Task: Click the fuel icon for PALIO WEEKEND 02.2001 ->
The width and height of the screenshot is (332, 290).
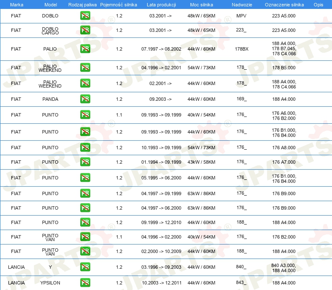Action: click(85, 83)
